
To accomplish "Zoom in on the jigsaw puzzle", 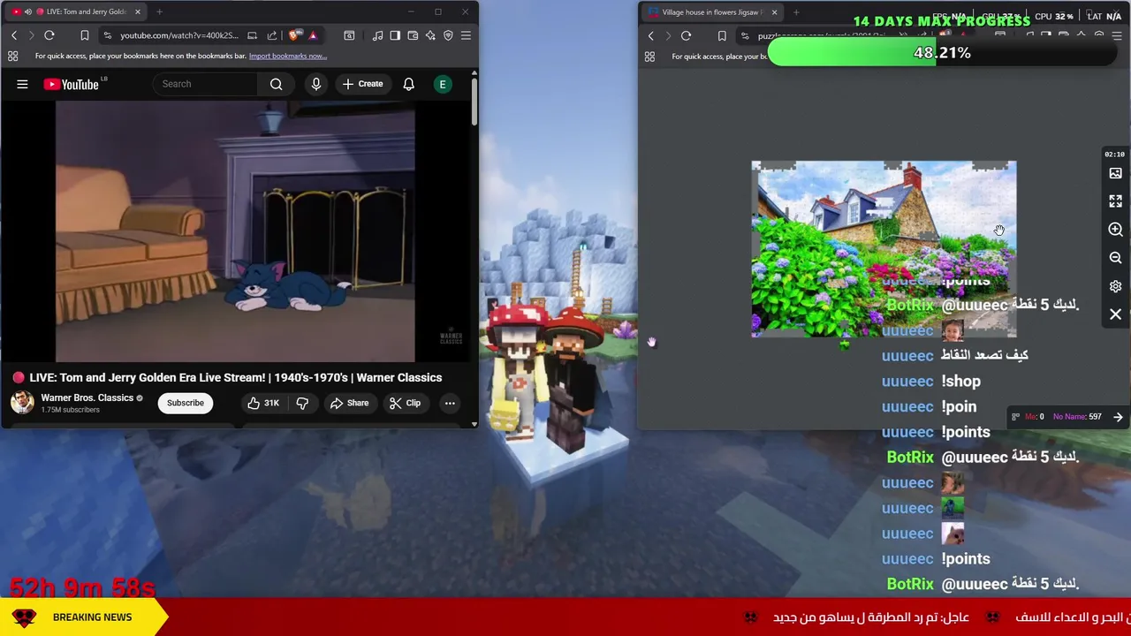I will tap(1115, 230).
